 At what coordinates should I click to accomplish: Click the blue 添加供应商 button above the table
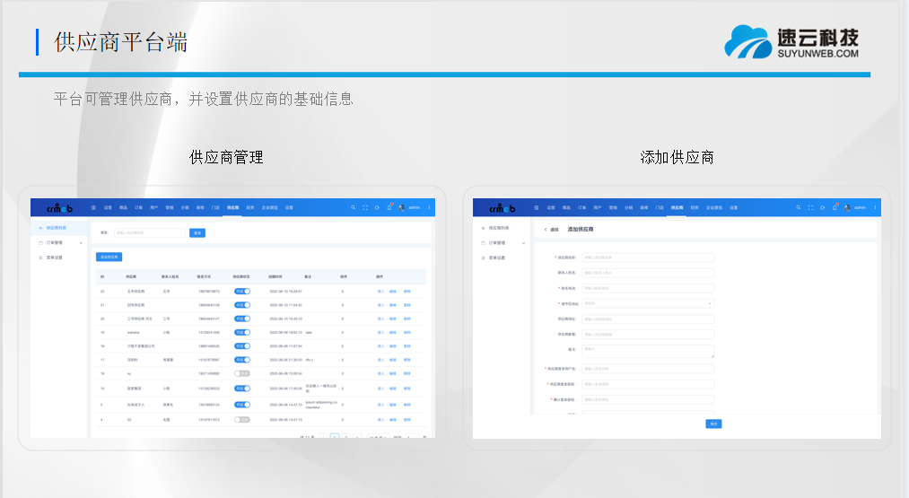pyautogui.click(x=109, y=257)
